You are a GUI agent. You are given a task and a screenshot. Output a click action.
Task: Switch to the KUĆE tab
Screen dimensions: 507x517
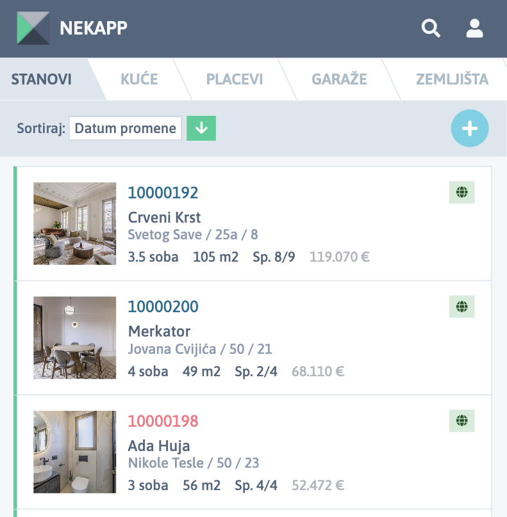coord(139,79)
